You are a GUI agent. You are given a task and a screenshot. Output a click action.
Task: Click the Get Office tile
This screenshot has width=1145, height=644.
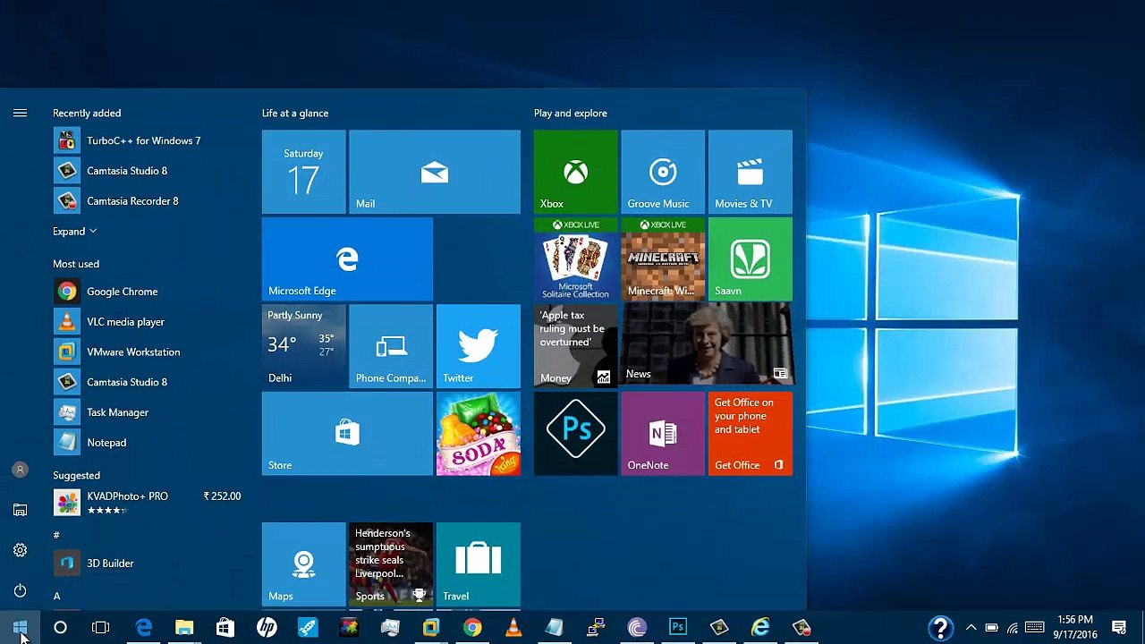(750, 434)
